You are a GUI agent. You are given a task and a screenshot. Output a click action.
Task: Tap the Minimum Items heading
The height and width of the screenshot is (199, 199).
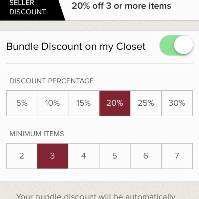click(37, 134)
